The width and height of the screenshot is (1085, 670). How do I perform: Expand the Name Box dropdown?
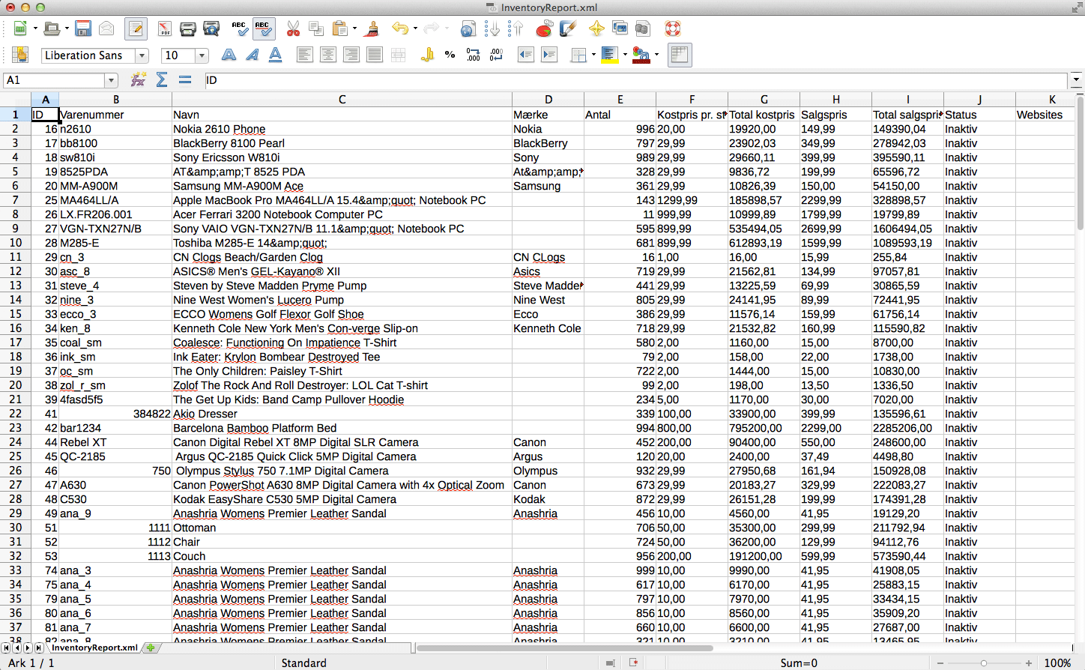(x=112, y=80)
